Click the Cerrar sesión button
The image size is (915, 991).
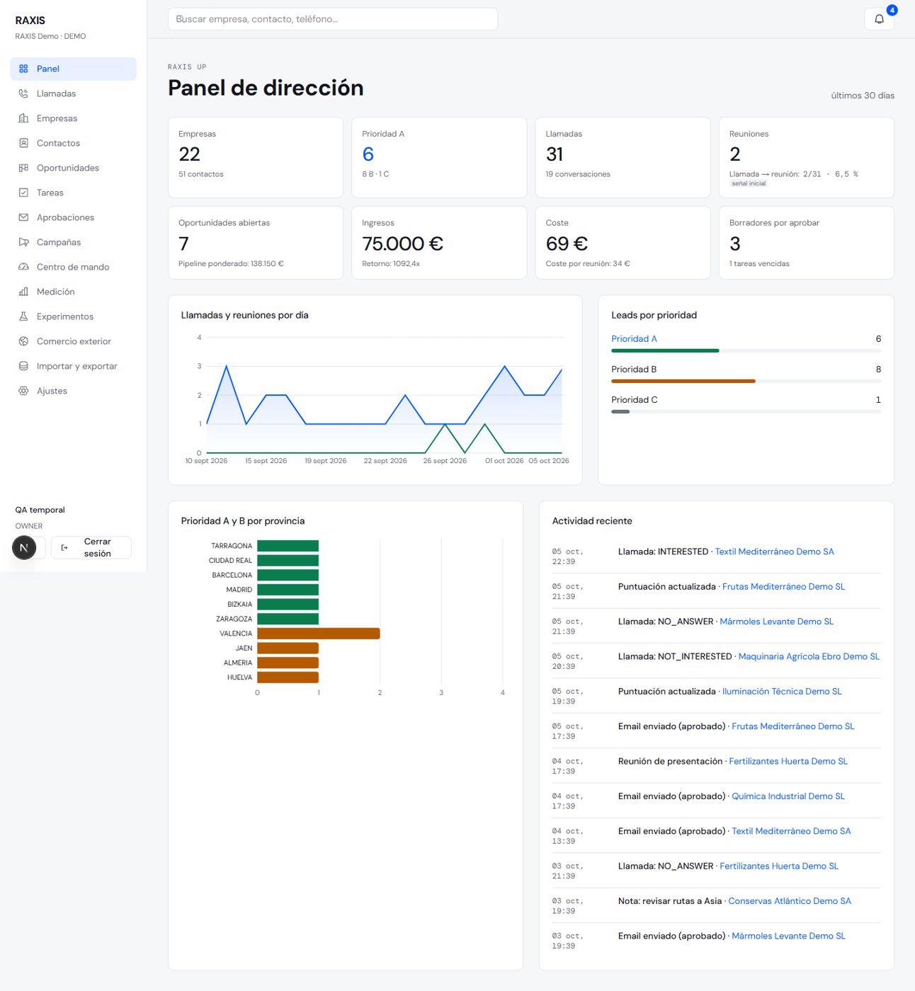[91, 547]
